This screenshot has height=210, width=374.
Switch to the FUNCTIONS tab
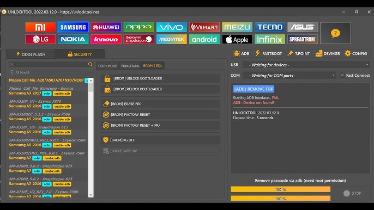[x=130, y=66]
